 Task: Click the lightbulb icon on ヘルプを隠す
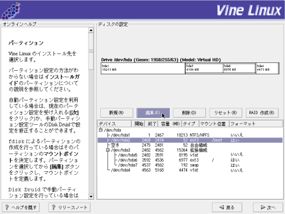pos(7,207)
